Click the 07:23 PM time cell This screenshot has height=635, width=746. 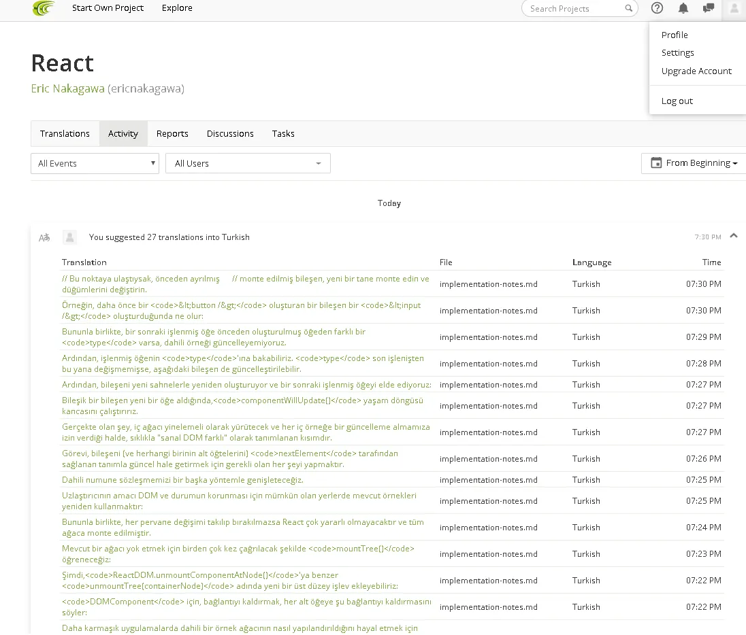point(704,554)
